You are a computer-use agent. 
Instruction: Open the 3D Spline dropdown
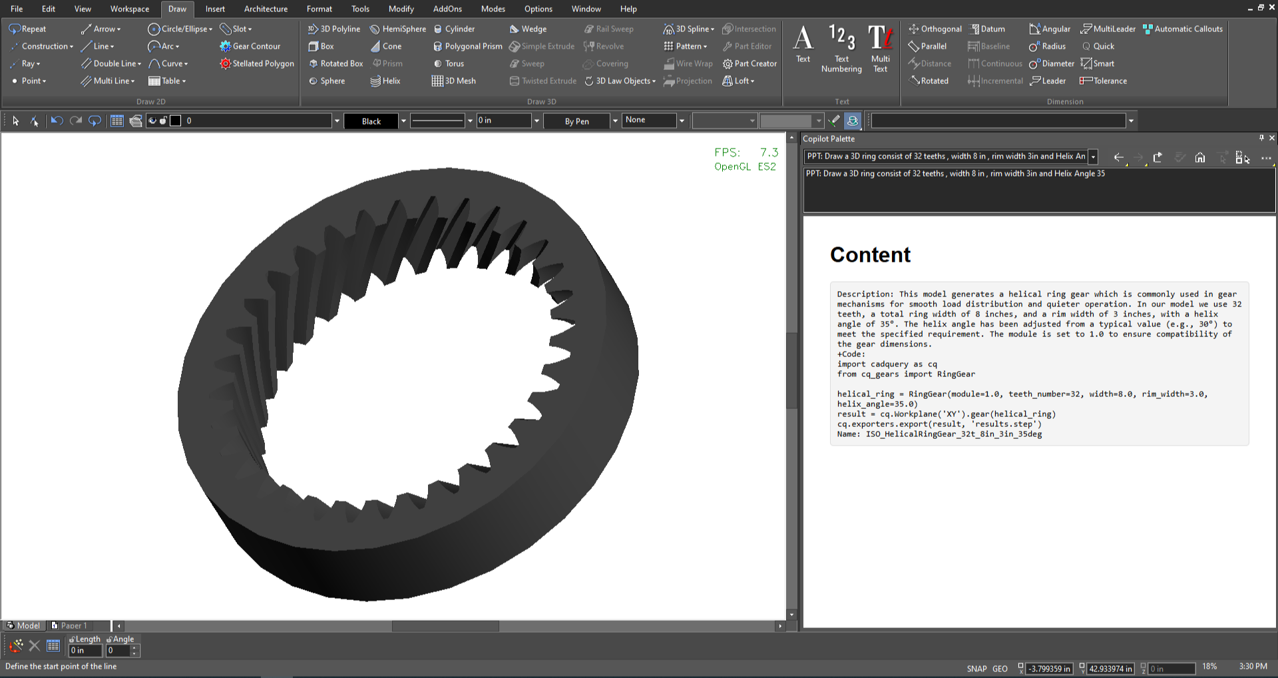(x=712, y=29)
